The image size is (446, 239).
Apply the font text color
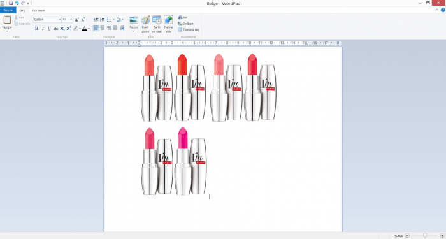[85, 28]
